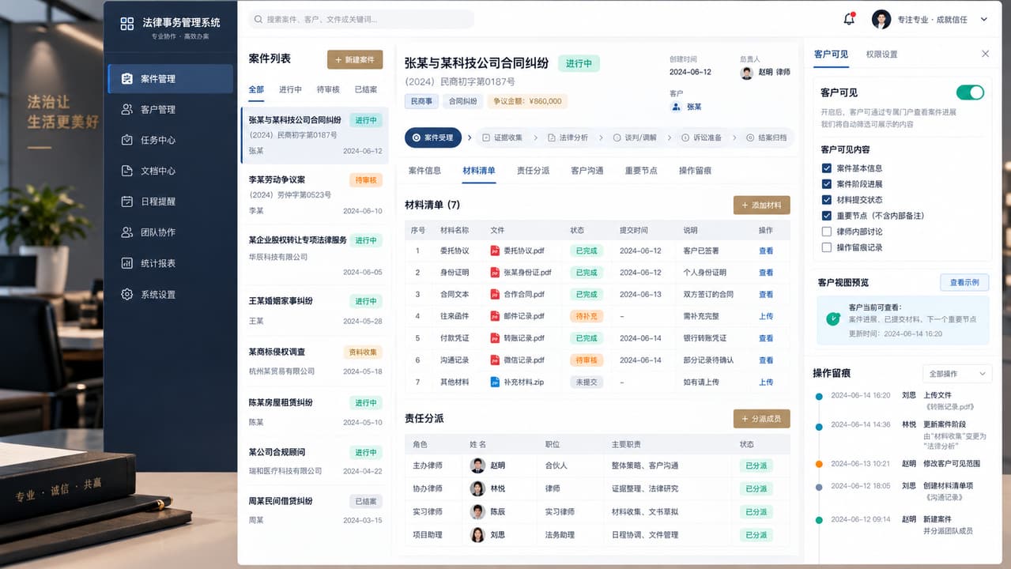Click the 争议金额 ¥860,000 tag
The width and height of the screenshot is (1011, 569).
(x=528, y=101)
